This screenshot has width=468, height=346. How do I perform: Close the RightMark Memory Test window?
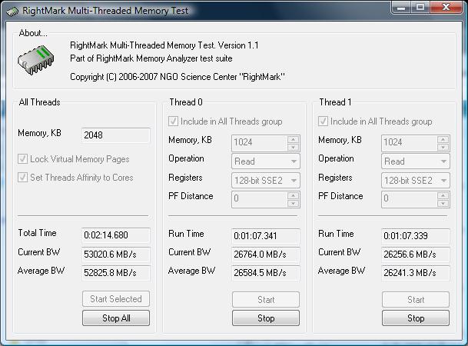click(446, 7)
